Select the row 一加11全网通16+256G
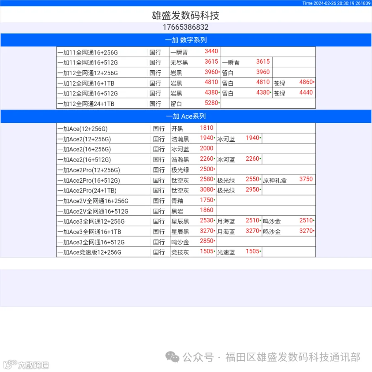The image size is (372, 372). 186,52
